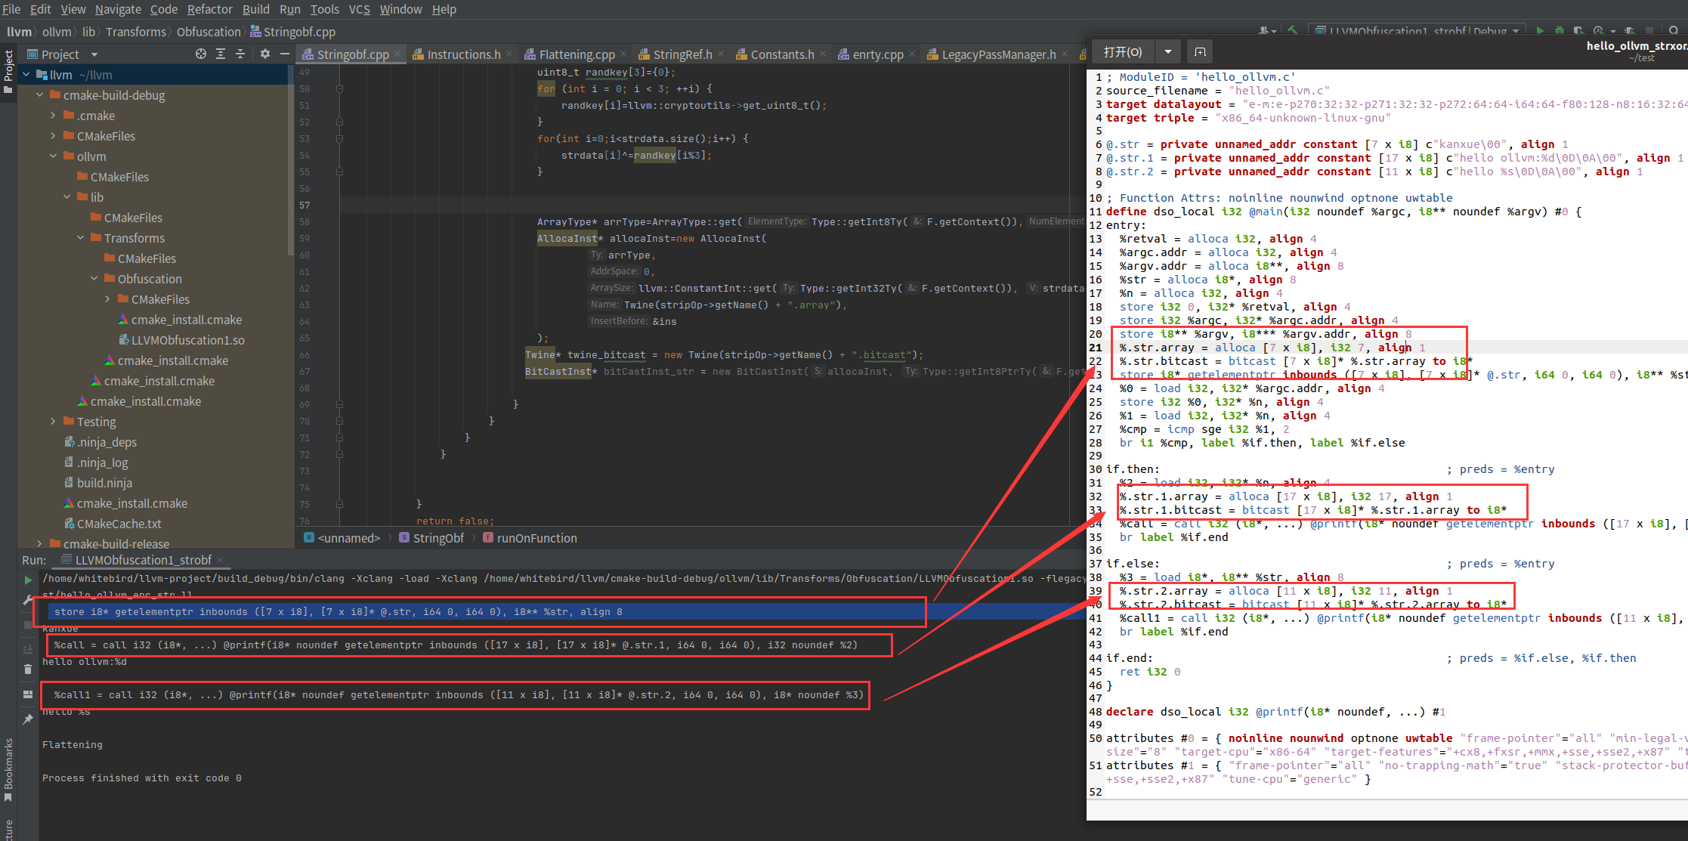Open the Refactor menu
This screenshot has width=1688, height=841.
209,9
